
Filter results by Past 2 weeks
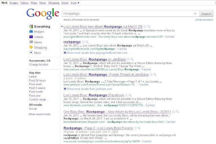click(37, 88)
